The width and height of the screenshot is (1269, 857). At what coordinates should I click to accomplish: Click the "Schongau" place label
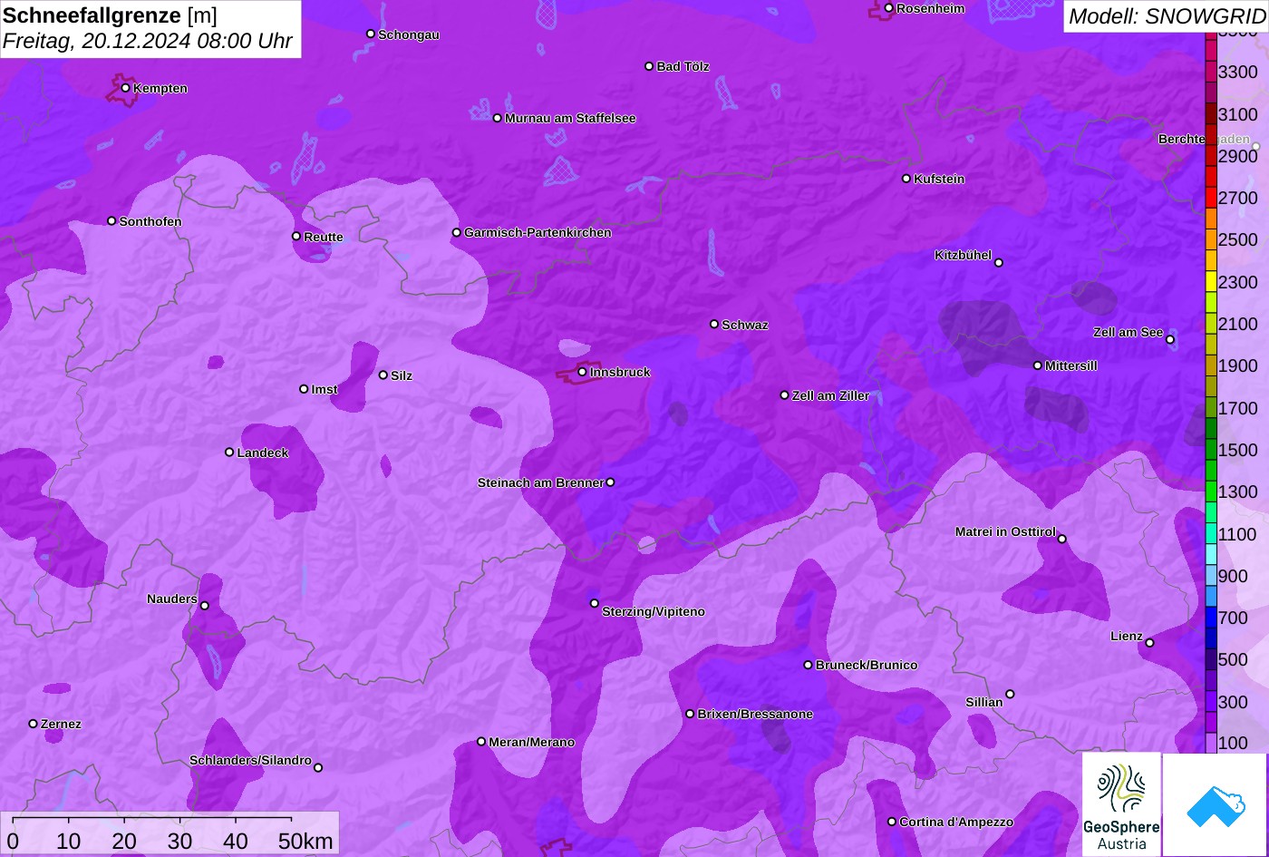[409, 35]
